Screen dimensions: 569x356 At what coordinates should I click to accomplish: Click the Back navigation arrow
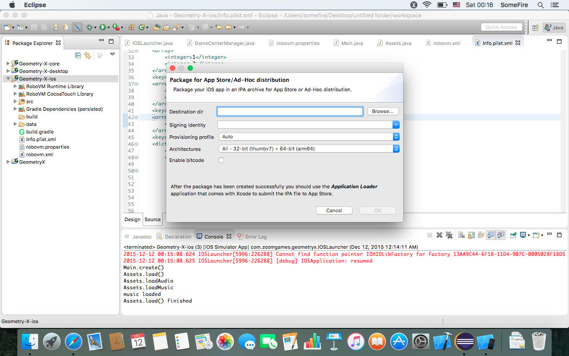pyautogui.click(x=229, y=27)
